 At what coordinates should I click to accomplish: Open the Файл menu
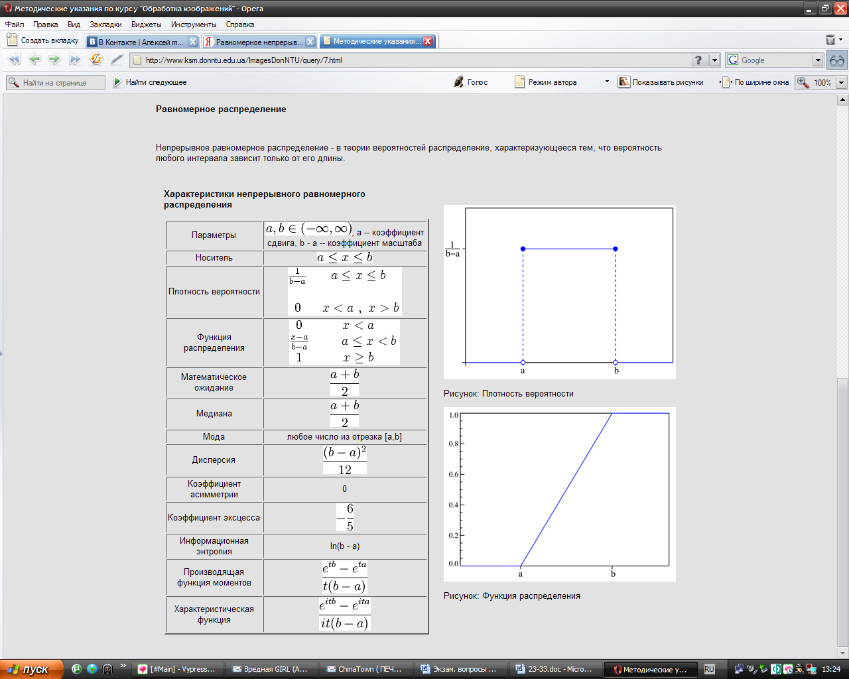pyautogui.click(x=15, y=25)
